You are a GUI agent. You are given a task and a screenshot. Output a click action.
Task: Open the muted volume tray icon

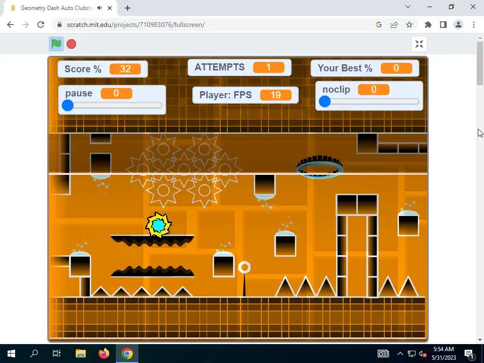[x=423, y=354]
